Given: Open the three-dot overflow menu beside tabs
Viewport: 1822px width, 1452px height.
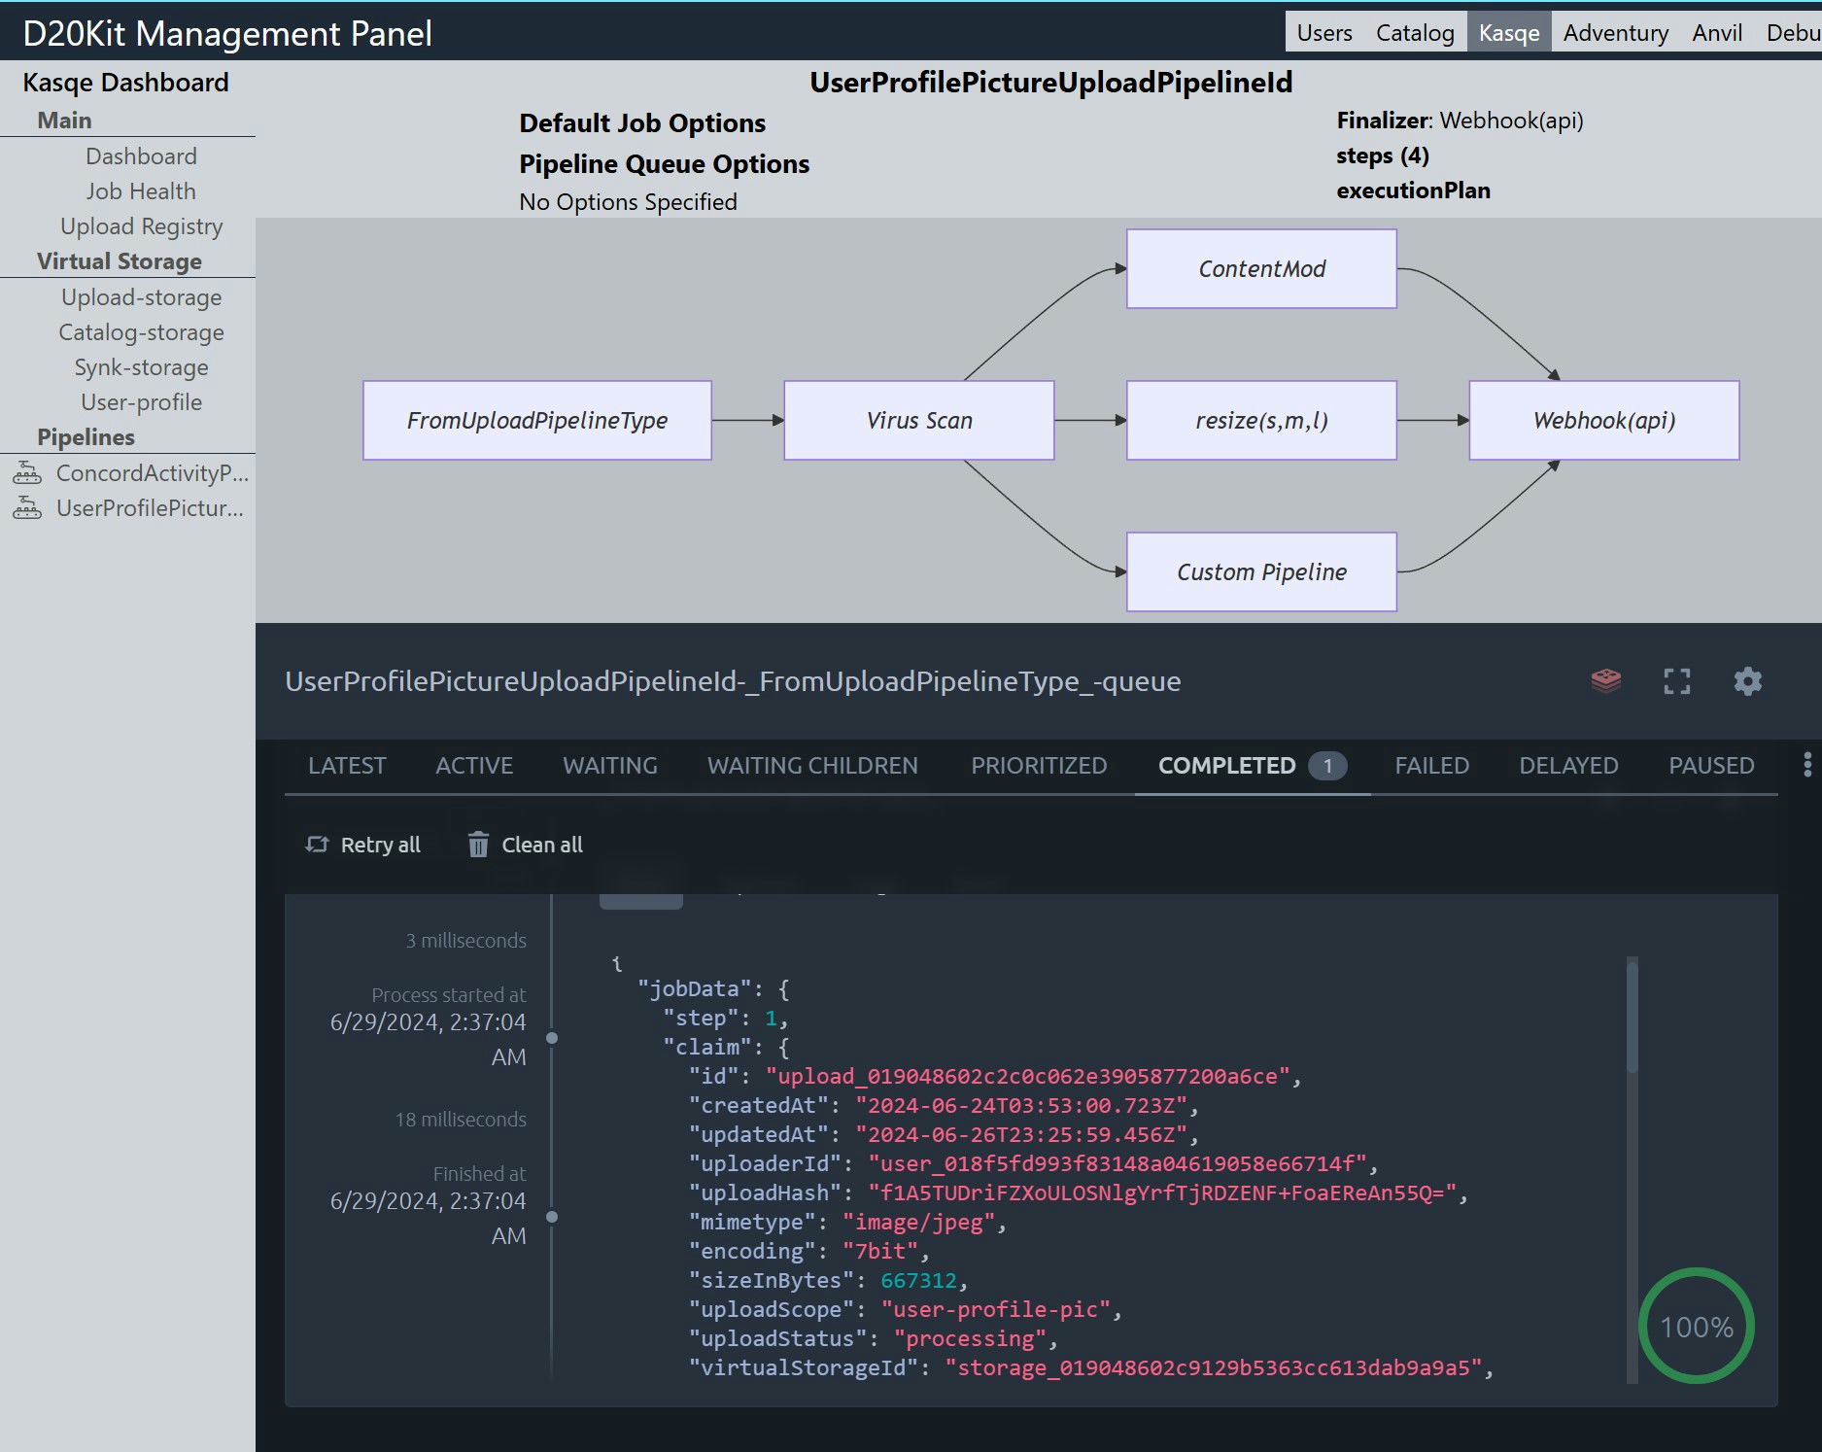Looking at the screenshot, I should point(1806,765).
